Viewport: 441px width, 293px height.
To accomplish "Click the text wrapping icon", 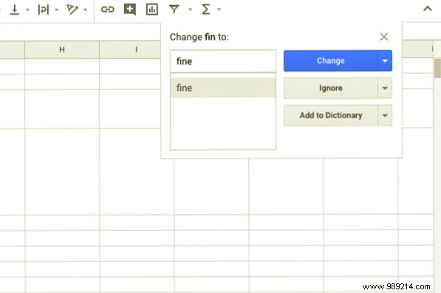I will point(44,10).
